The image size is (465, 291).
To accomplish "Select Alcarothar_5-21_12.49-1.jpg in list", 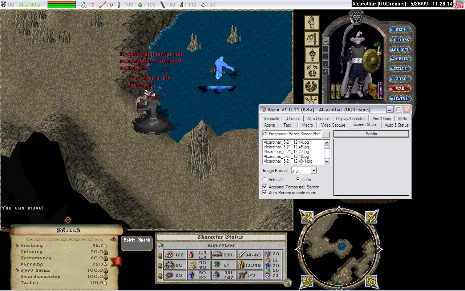I will coord(288,161).
